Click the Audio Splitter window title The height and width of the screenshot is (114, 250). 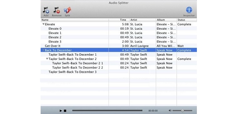click(x=119, y=3)
